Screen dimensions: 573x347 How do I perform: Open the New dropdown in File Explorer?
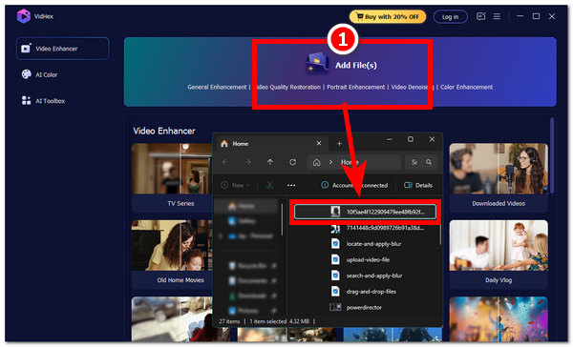[x=235, y=185]
